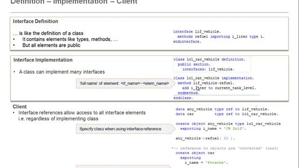Viewport: 299px width, 168px height.
Task: Click the 'full name' of element callout
Action: point(126,84)
